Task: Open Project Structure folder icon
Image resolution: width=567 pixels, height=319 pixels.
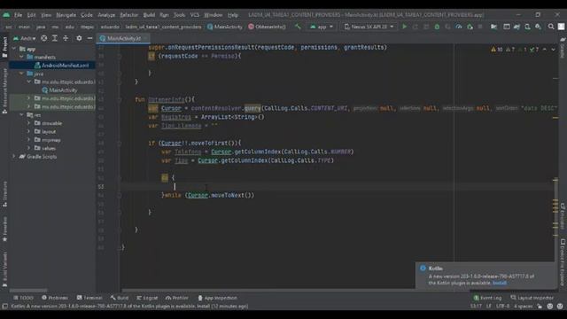Action: 493,27
